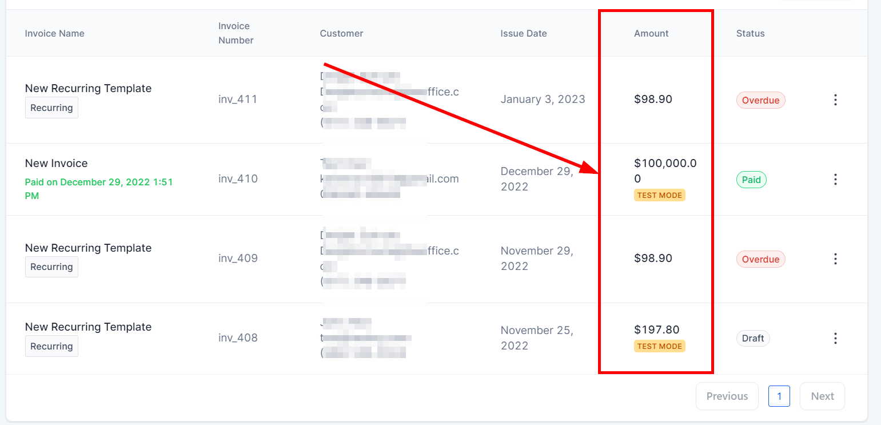Click the Recurring tag on inv_408 row
881x425 pixels.
pyautogui.click(x=51, y=347)
